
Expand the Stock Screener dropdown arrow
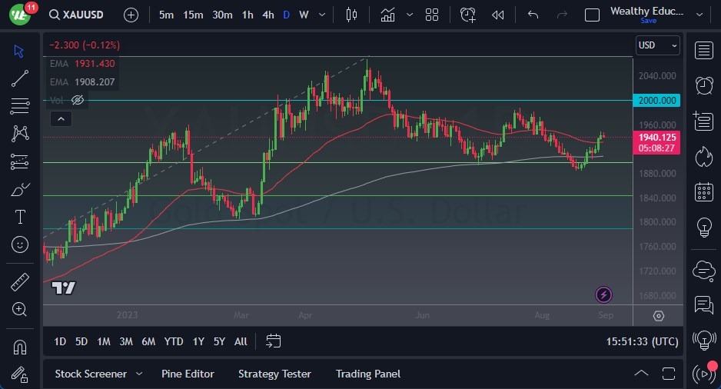[139, 374]
